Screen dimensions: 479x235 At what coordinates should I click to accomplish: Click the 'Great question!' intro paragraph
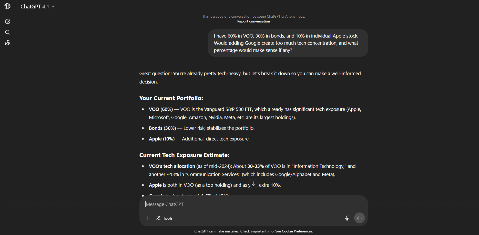250,78
